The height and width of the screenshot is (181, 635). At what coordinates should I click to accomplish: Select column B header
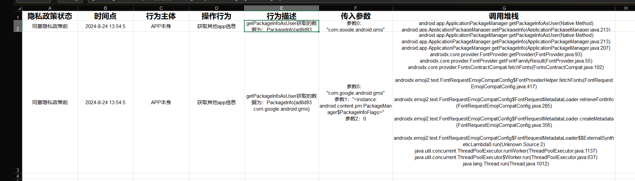(x=105, y=8)
